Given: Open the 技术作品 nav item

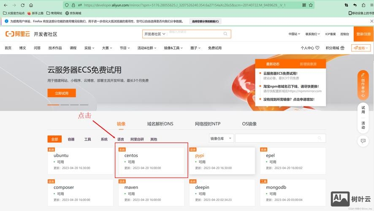Looking at the screenshot, I should (x=55, y=48).
